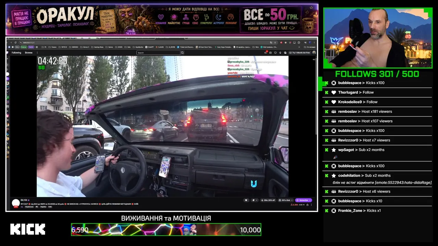Click the goal progress bar showing 6,590

click(x=166, y=230)
